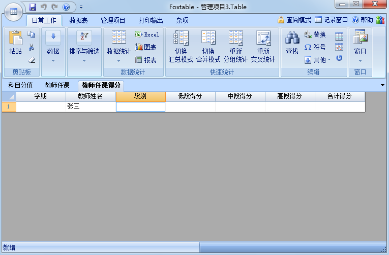Click the 学期 column header

[x=41, y=96]
